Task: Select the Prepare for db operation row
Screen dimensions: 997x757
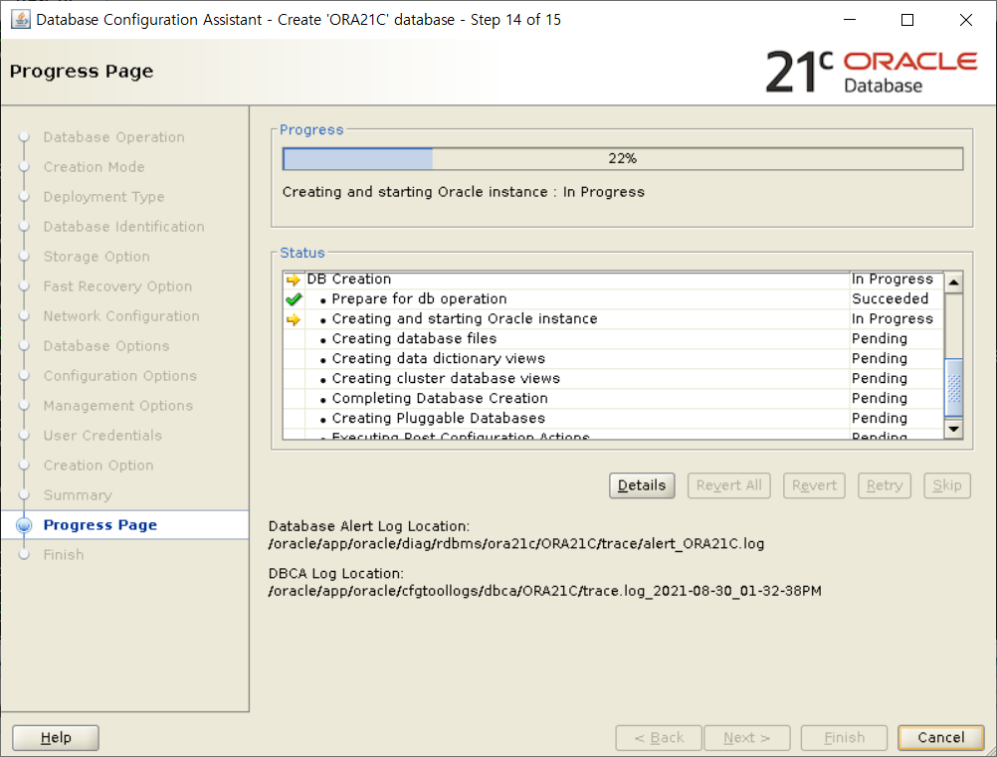Action: pyautogui.click(x=613, y=299)
